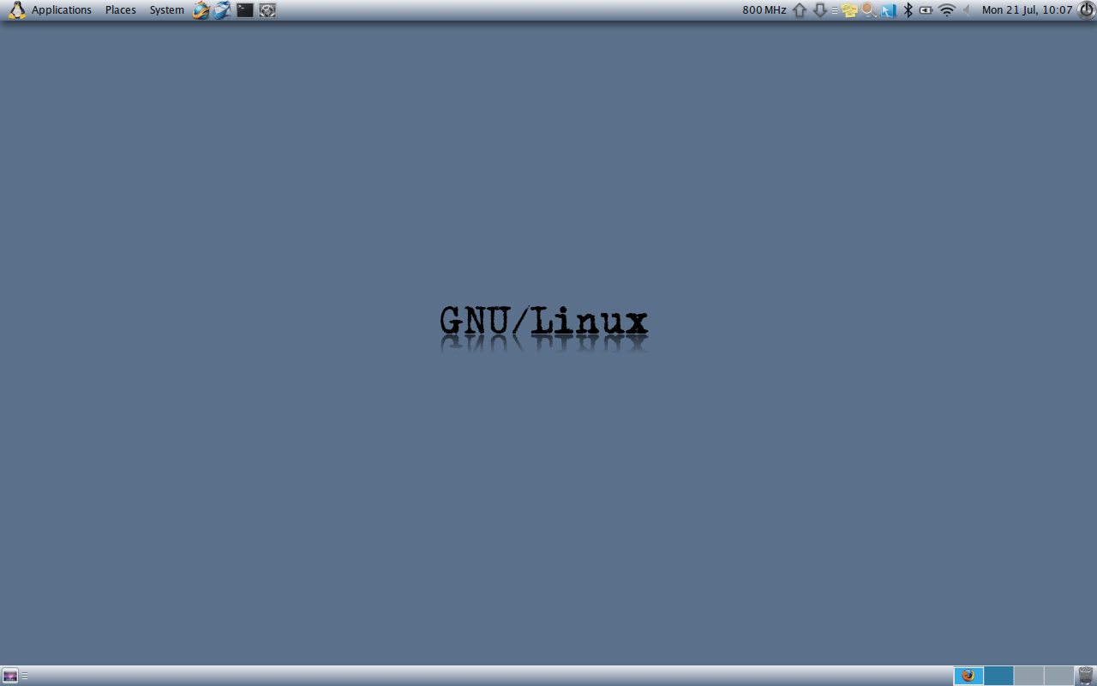Click the 800 MHz CPU frequency monitor
This screenshot has height=686, width=1097.
pyautogui.click(x=764, y=10)
